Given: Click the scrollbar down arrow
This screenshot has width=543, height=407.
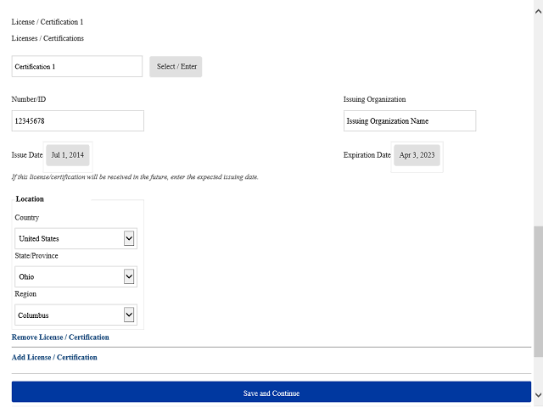Looking at the screenshot, I should coord(538,395).
